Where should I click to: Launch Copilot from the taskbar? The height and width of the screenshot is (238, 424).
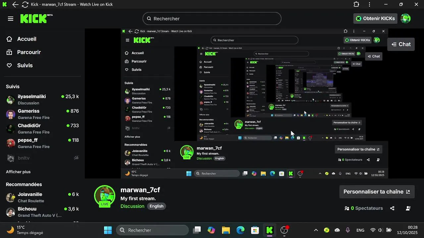tap(211, 230)
